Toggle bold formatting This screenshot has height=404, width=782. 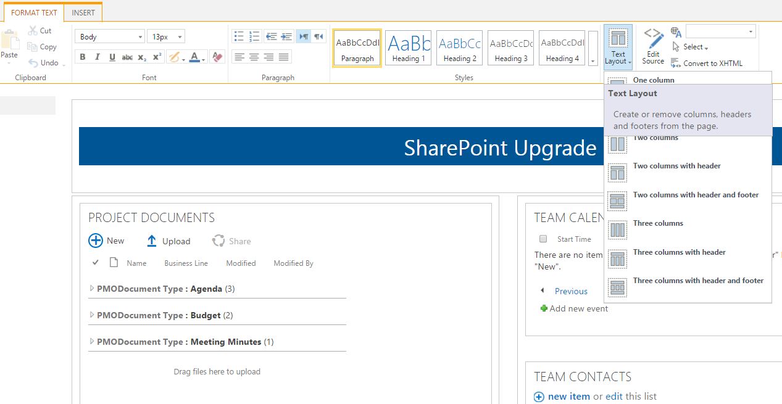[83, 57]
